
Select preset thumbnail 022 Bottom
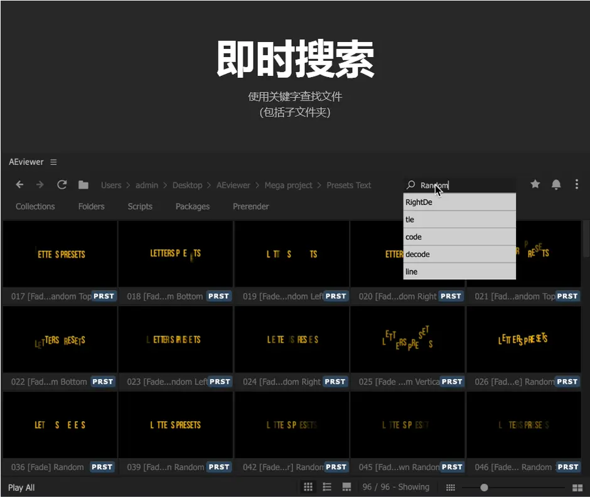(x=60, y=339)
